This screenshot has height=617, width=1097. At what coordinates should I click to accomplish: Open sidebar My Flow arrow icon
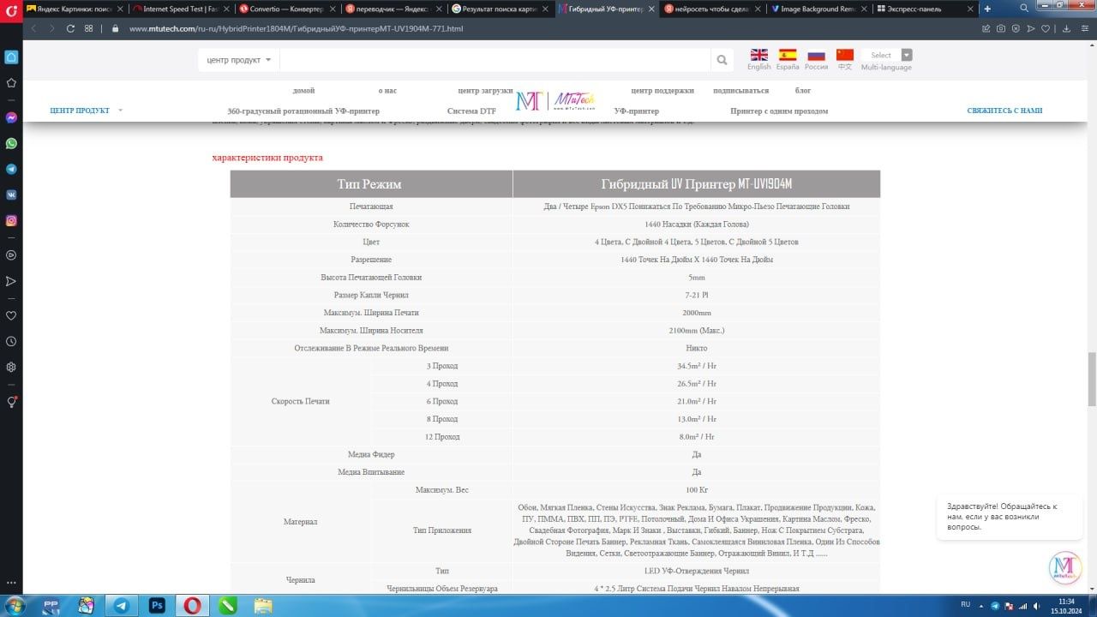coord(11,281)
